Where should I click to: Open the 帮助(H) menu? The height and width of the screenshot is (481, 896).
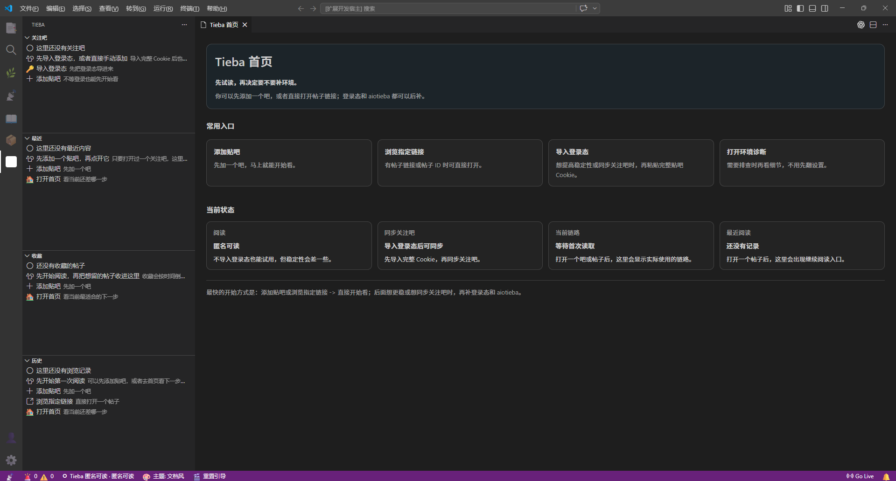(217, 8)
